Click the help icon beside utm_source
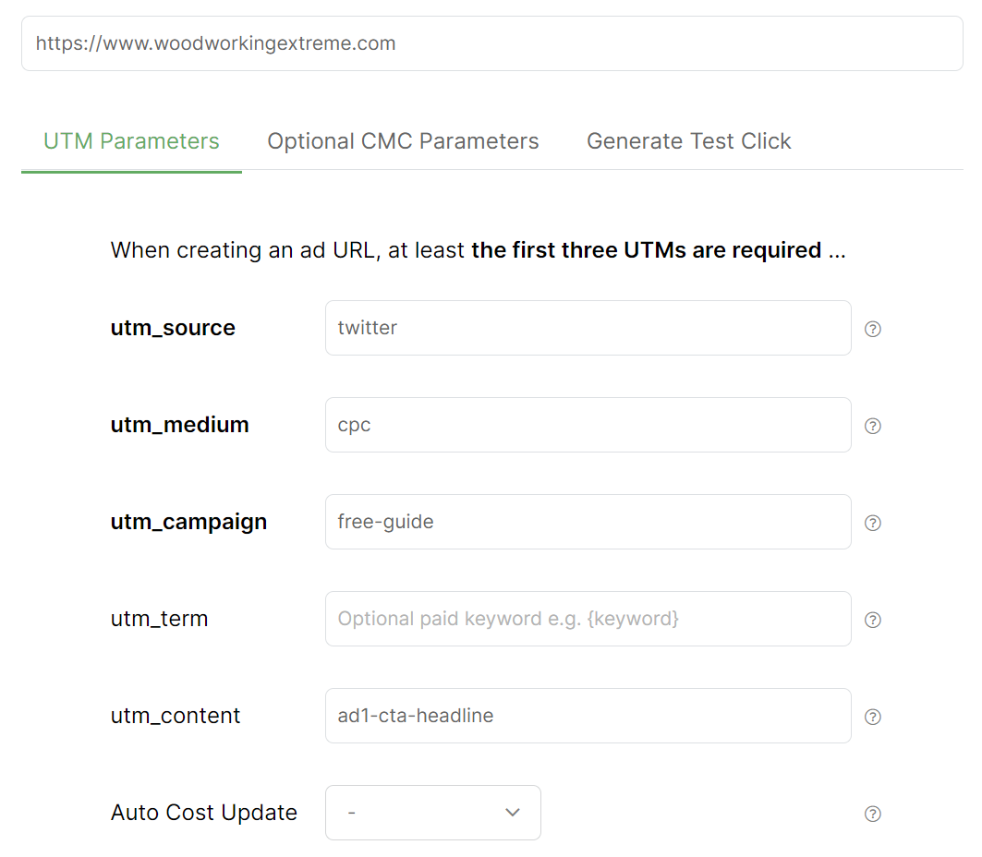This screenshot has height=857, width=982. [872, 329]
